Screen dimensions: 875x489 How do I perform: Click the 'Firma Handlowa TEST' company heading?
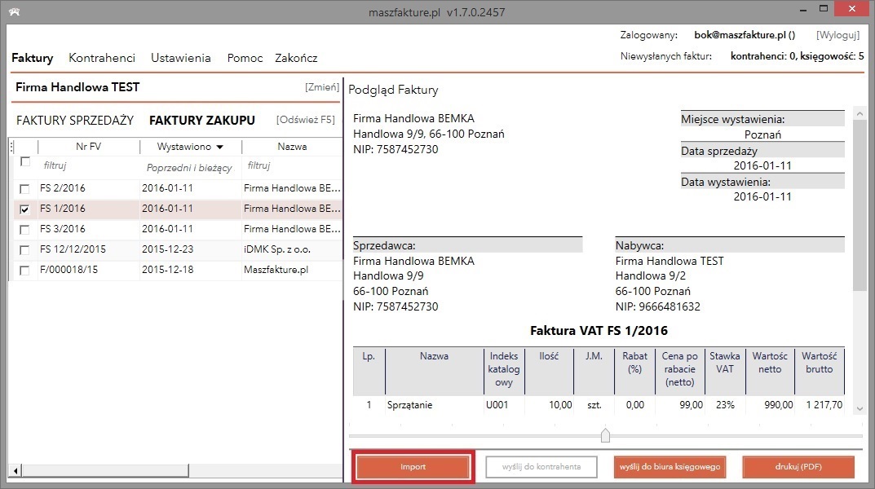77,87
